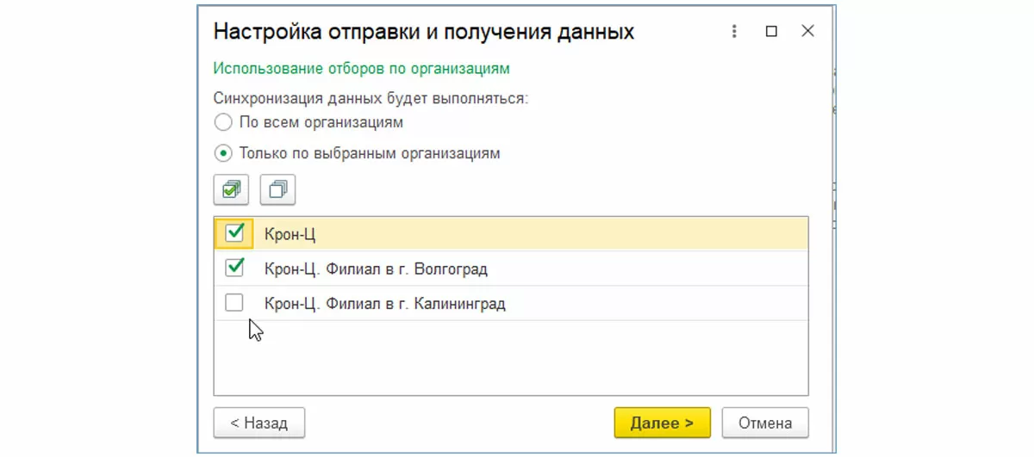Enable the checkbox for the Калининград branch

[234, 303]
